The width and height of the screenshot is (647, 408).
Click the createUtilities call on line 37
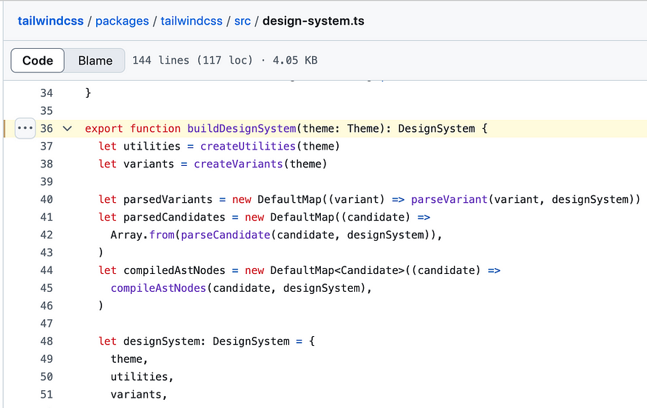[x=248, y=147]
